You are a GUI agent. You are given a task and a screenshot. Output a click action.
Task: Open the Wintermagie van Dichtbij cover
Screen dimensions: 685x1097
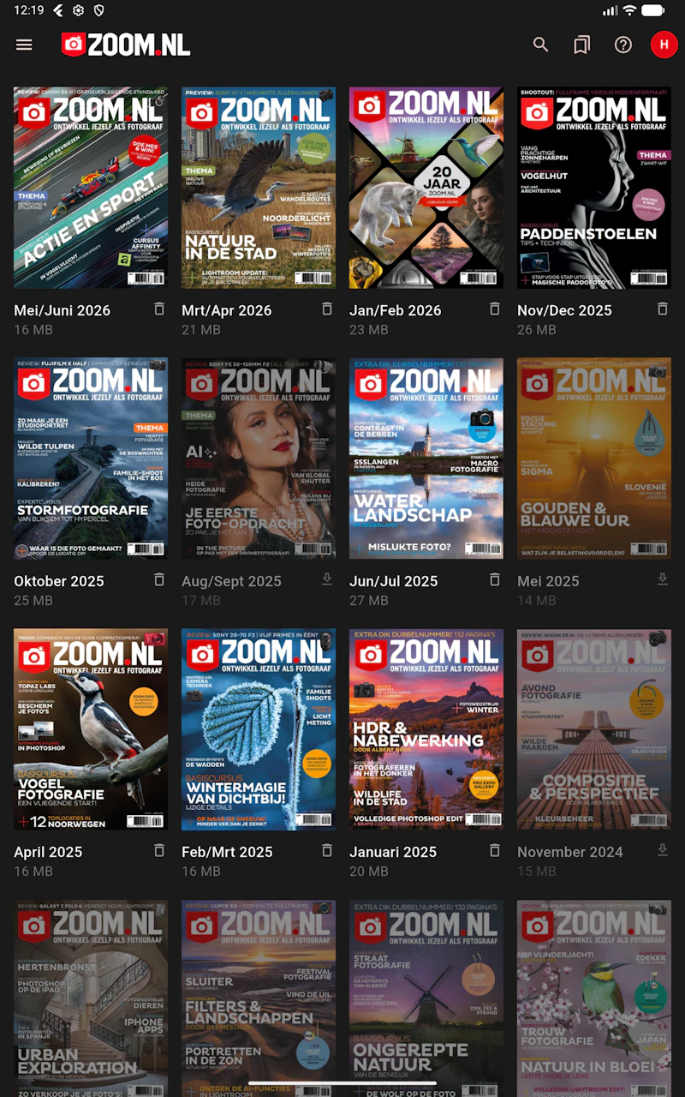259,729
